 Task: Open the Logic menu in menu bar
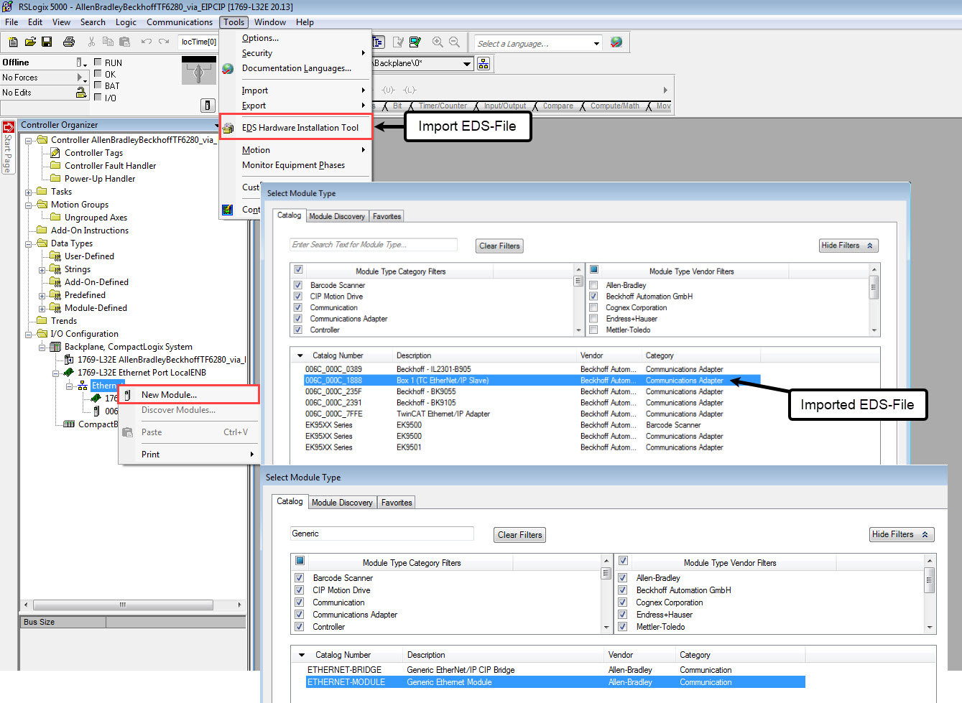[x=126, y=22]
